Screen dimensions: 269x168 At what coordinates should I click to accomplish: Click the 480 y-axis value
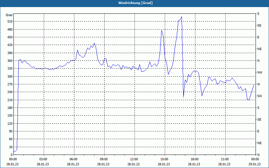point(10,30)
